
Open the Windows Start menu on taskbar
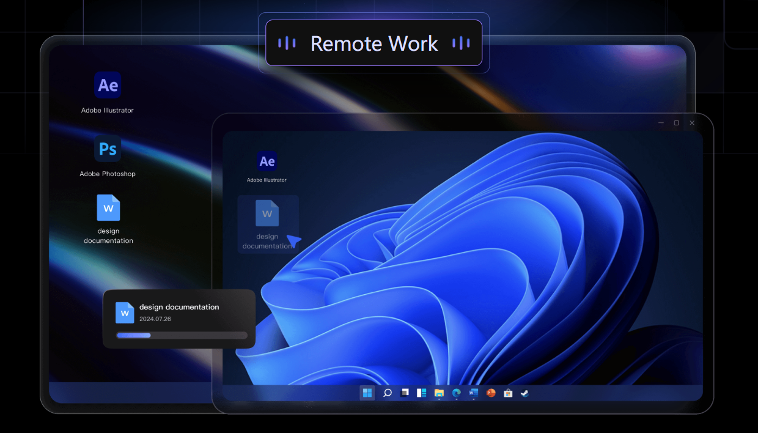click(x=367, y=393)
